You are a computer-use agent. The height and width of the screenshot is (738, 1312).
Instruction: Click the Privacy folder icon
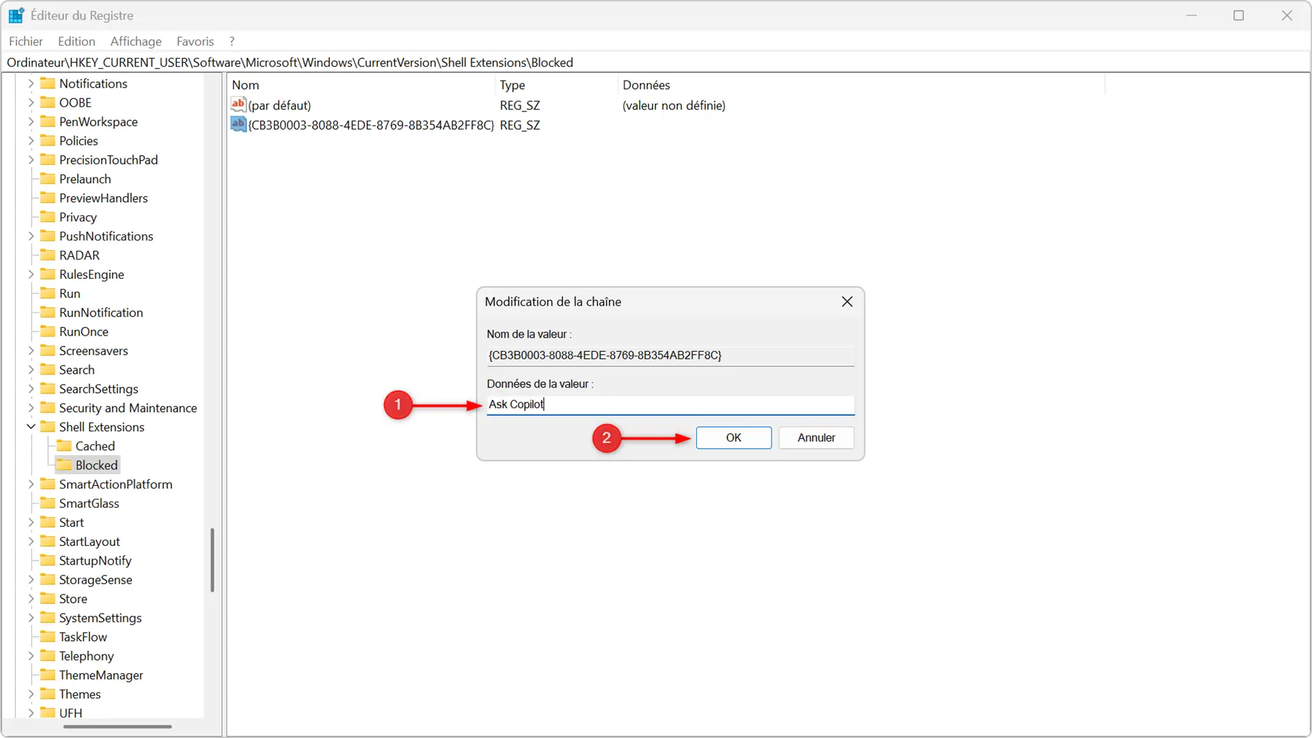(48, 217)
